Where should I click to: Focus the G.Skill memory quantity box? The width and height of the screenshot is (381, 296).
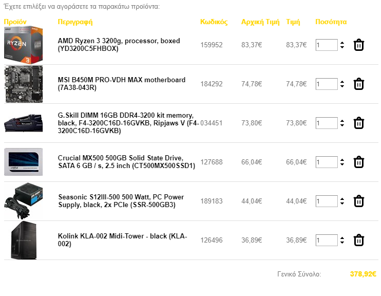point(326,123)
